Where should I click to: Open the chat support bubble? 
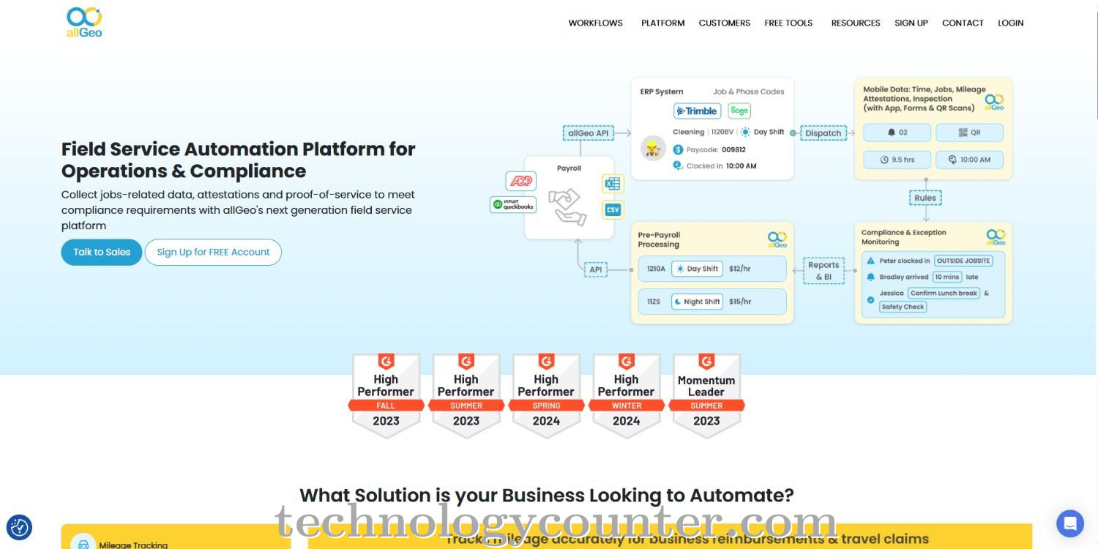(1069, 523)
